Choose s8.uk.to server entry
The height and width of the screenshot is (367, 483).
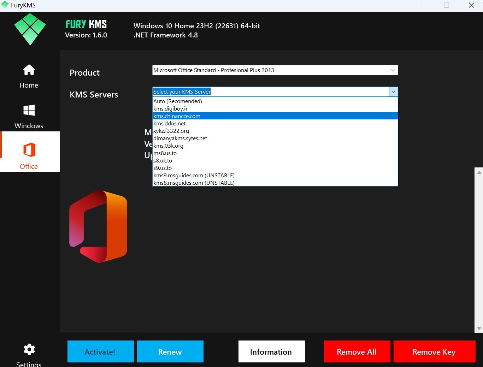click(x=275, y=160)
